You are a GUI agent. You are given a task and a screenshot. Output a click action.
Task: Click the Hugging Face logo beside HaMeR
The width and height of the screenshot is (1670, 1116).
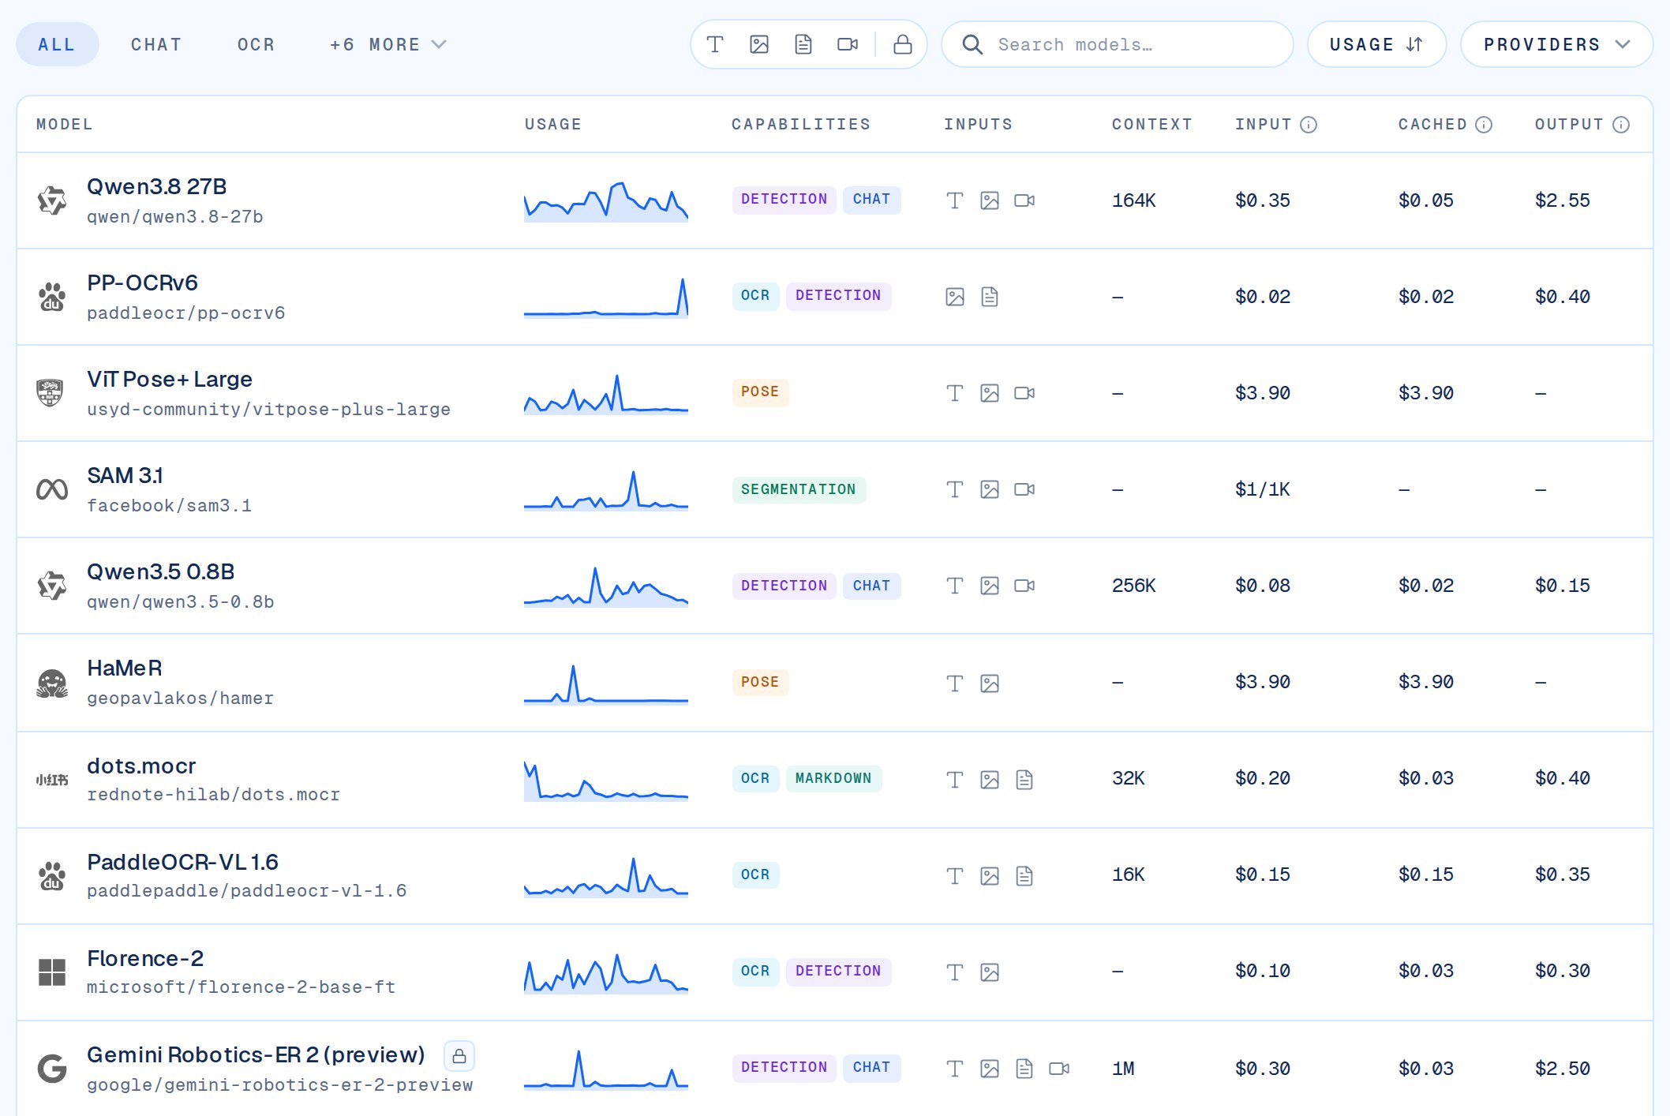point(52,683)
